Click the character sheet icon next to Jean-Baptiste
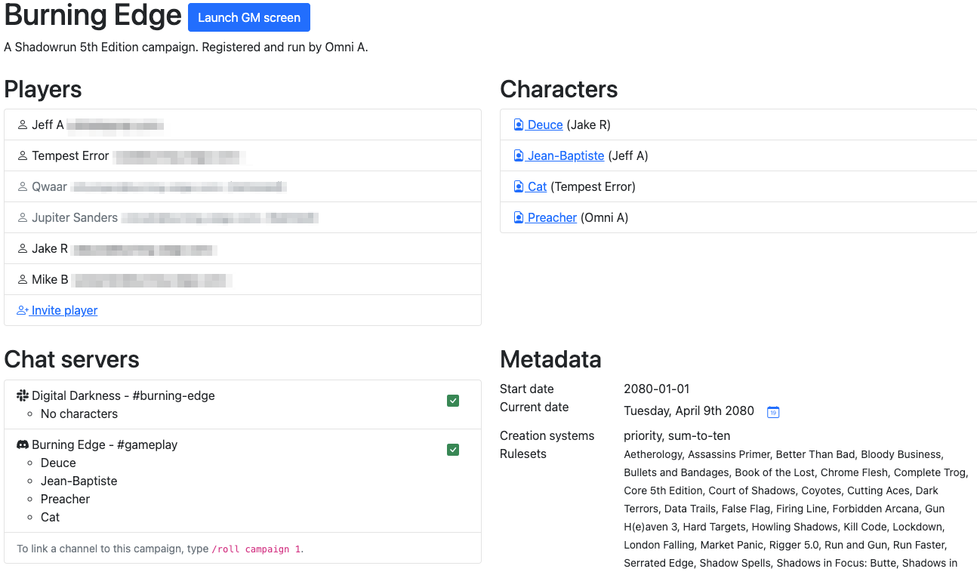The height and width of the screenshot is (575, 977). click(519, 156)
